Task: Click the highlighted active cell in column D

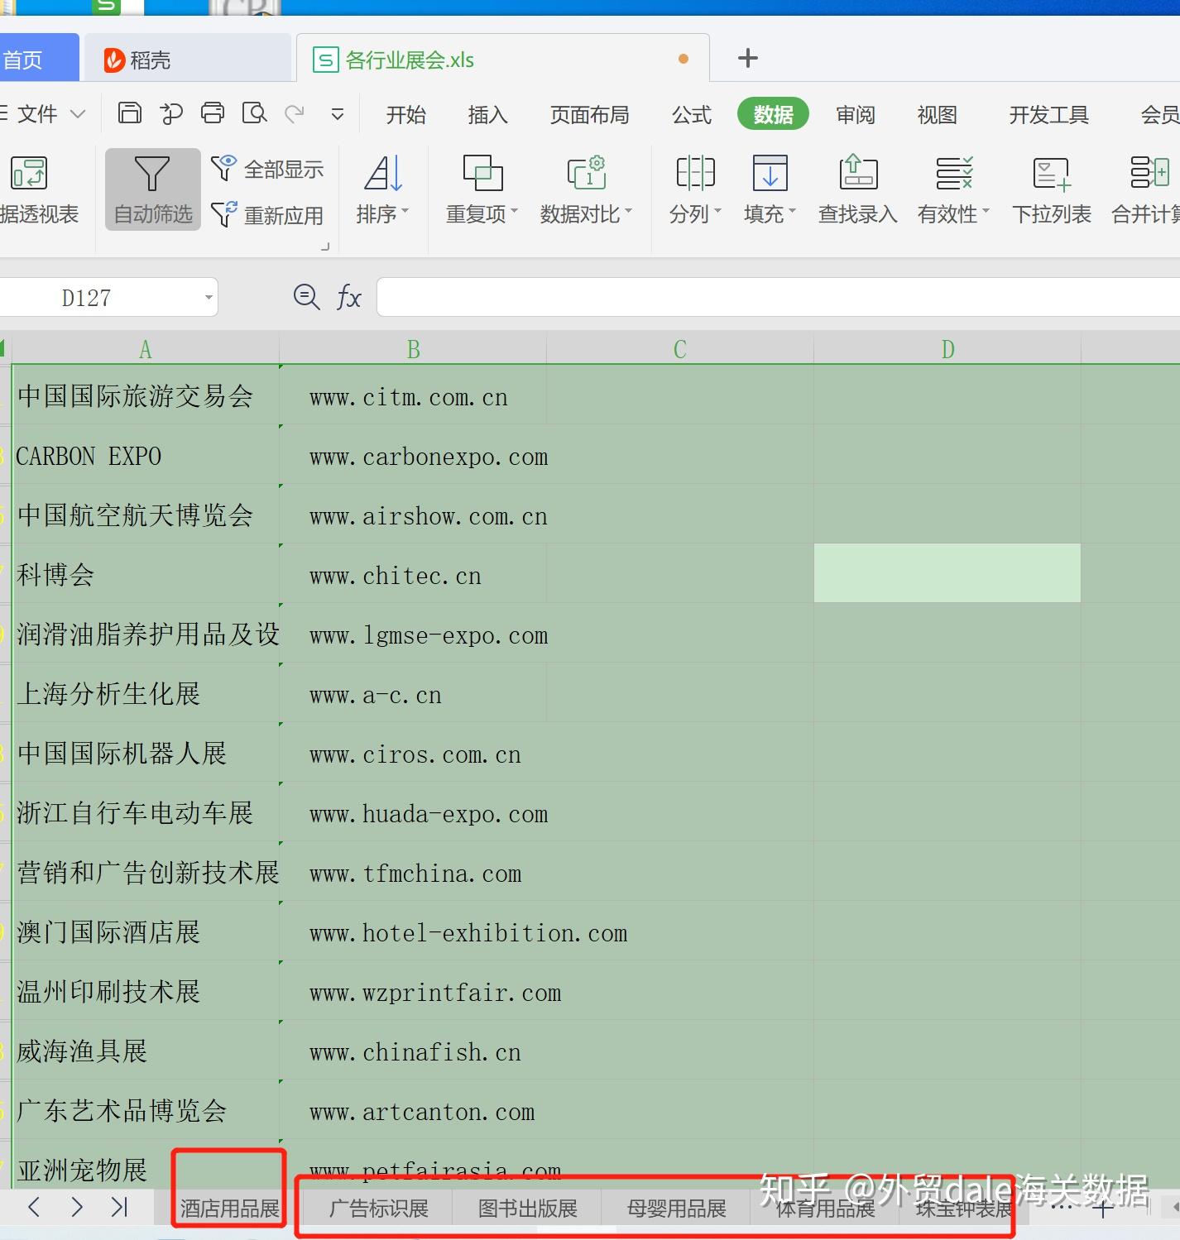Action: pyautogui.click(x=947, y=573)
